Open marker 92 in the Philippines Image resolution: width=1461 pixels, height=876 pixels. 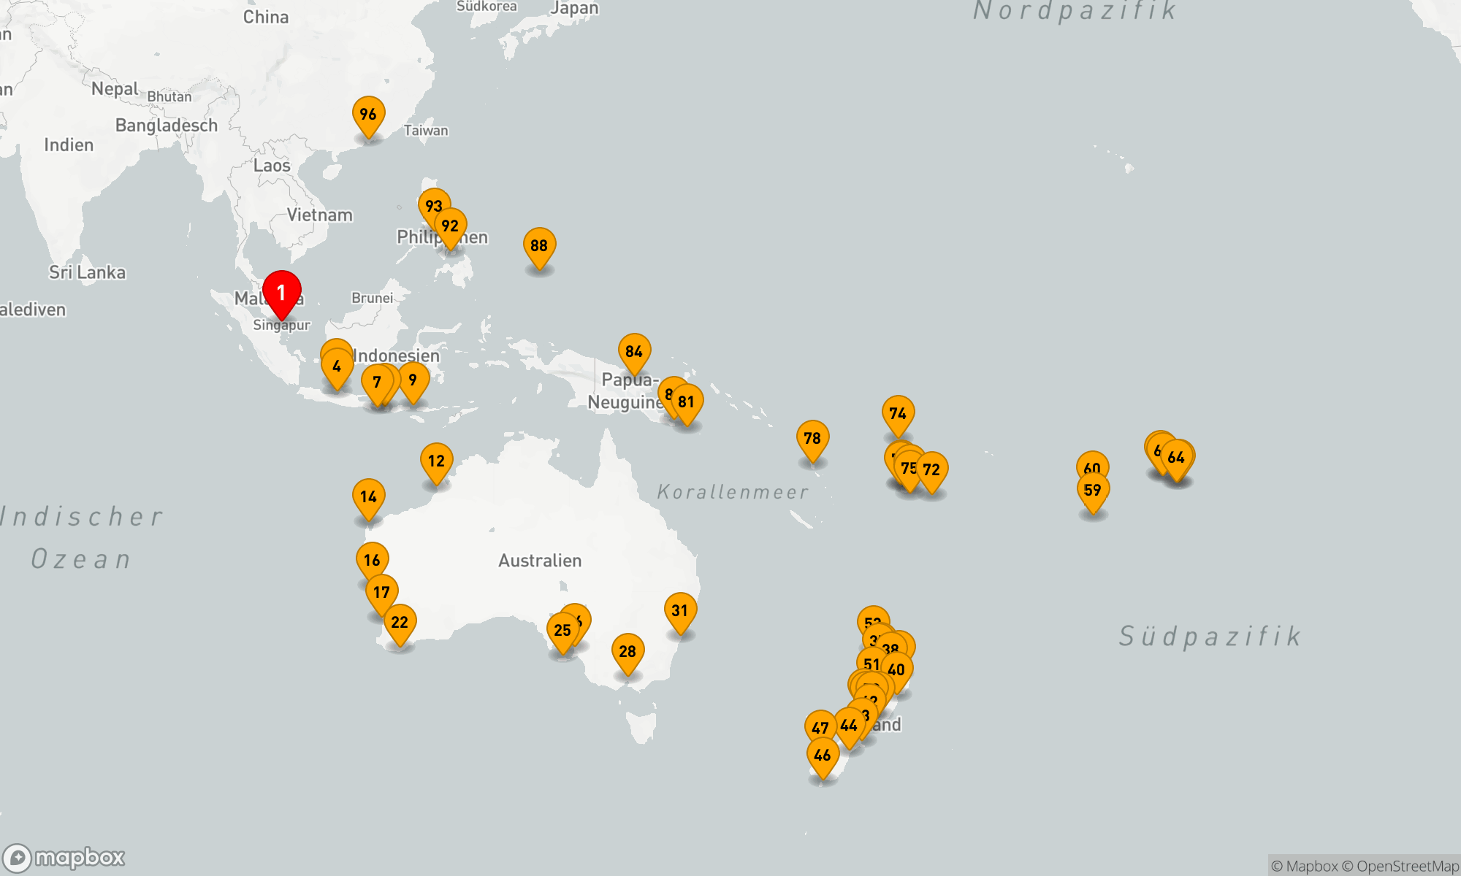(x=451, y=226)
